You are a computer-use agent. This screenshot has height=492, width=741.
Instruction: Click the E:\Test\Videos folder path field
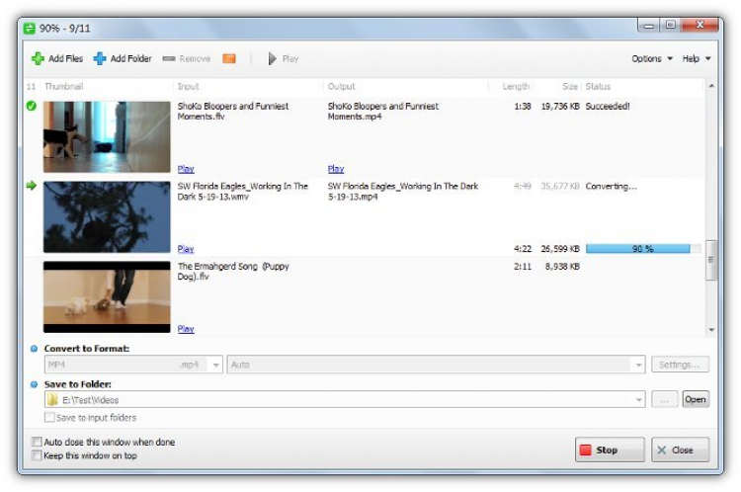point(345,400)
